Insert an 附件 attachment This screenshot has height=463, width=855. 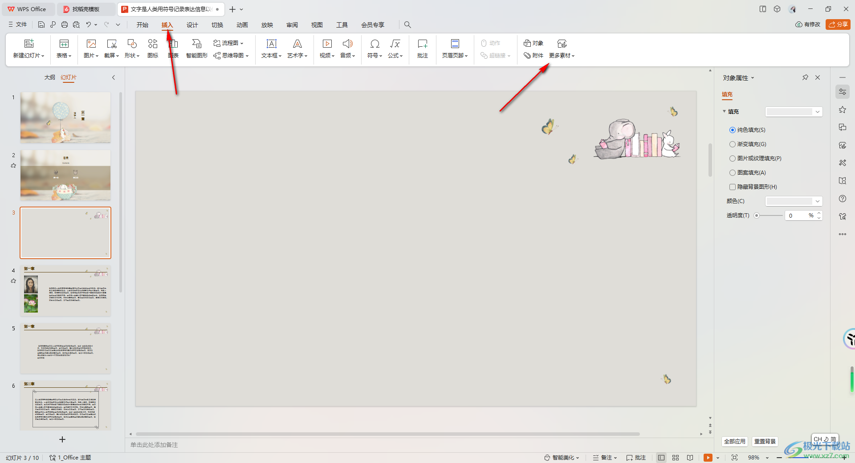click(533, 56)
